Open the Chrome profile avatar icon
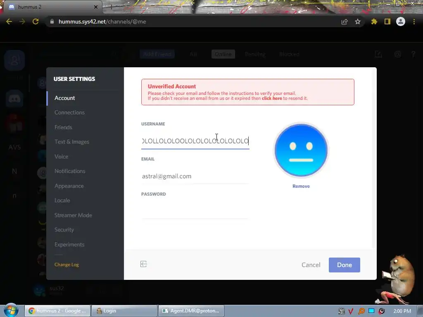The width and height of the screenshot is (423, 317). (401, 21)
